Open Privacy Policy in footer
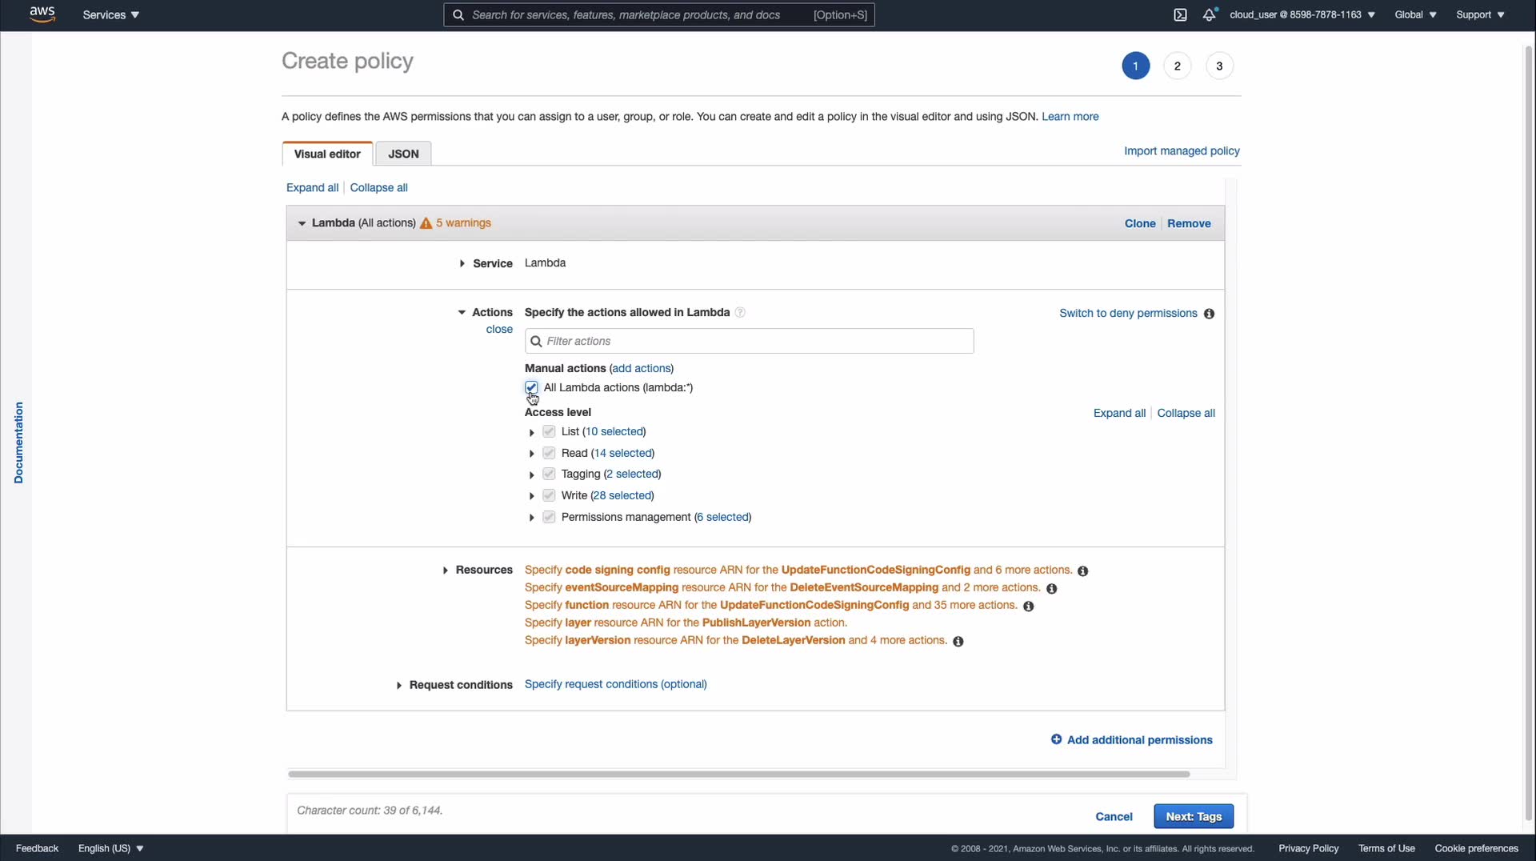Screen dimensions: 1536x861 1308,848
